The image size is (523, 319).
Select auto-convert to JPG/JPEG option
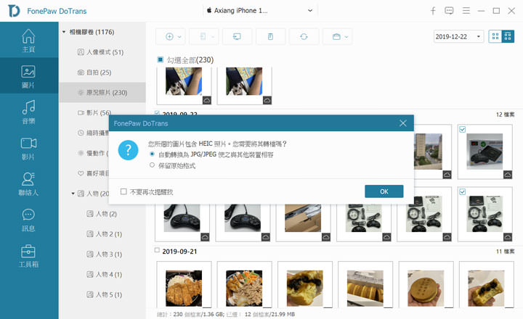(x=152, y=154)
